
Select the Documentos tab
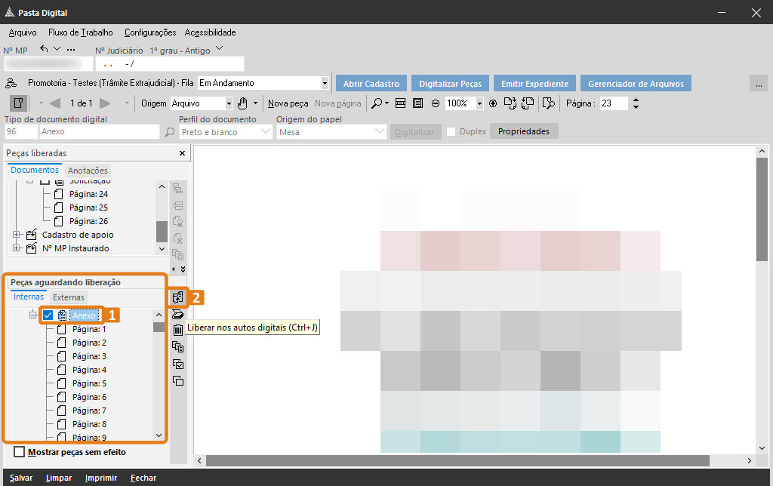(x=35, y=170)
